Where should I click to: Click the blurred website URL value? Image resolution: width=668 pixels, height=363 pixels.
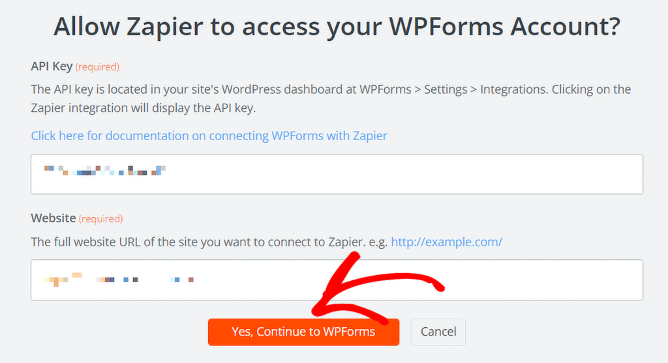tap(117, 280)
